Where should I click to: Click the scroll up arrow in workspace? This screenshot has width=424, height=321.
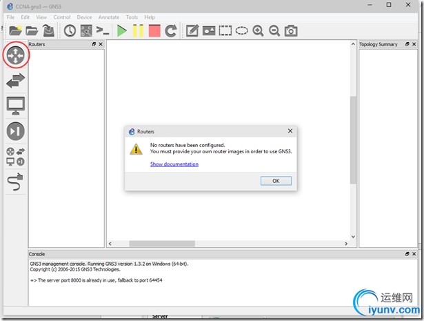click(353, 44)
